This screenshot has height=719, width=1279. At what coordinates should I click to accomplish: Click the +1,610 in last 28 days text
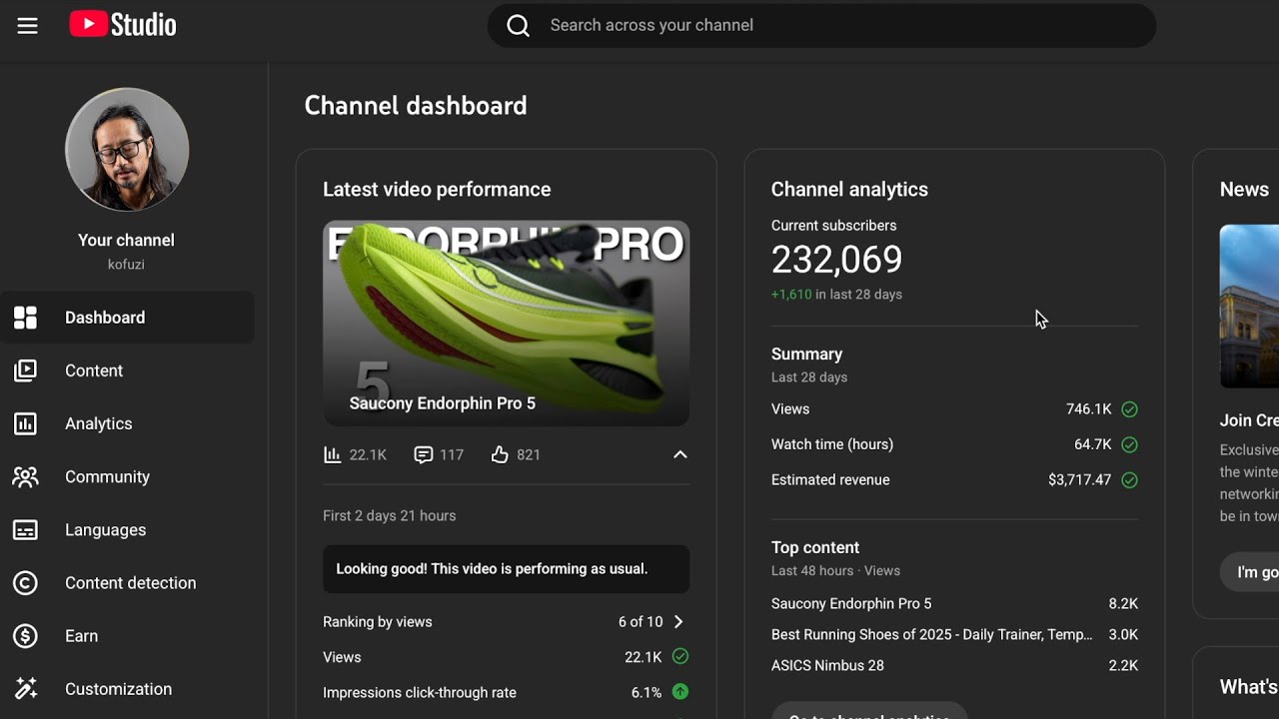coord(836,295)
